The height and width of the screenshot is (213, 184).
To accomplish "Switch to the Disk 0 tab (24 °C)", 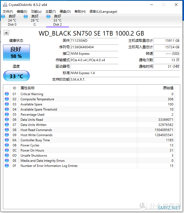I will tap(12, 20).
